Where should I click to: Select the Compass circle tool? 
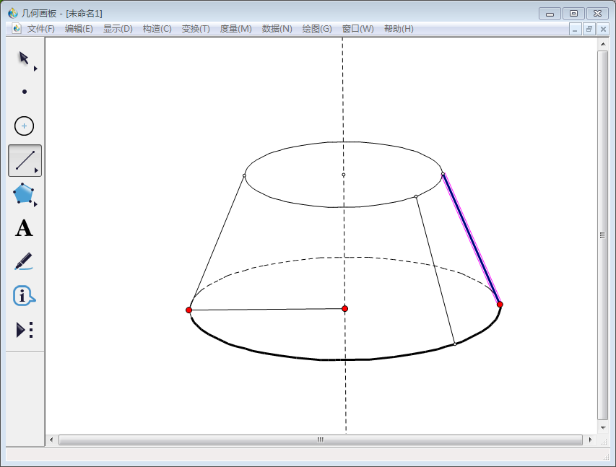pos(25,126)
